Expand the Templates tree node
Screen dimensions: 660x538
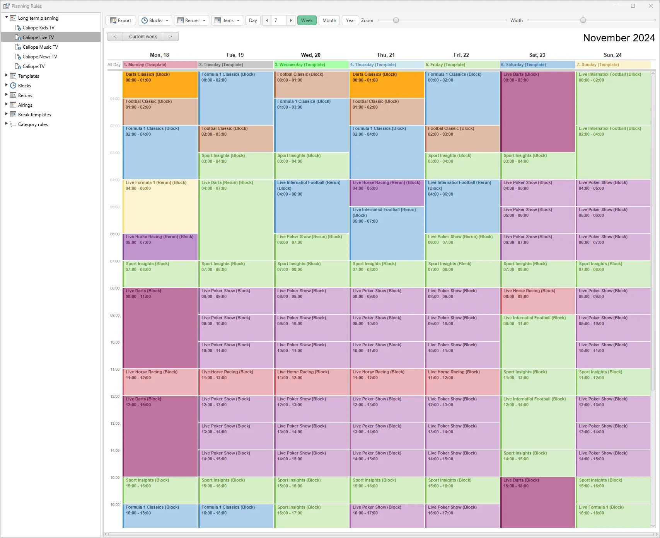pyautogui.click(x=6, y=76)
